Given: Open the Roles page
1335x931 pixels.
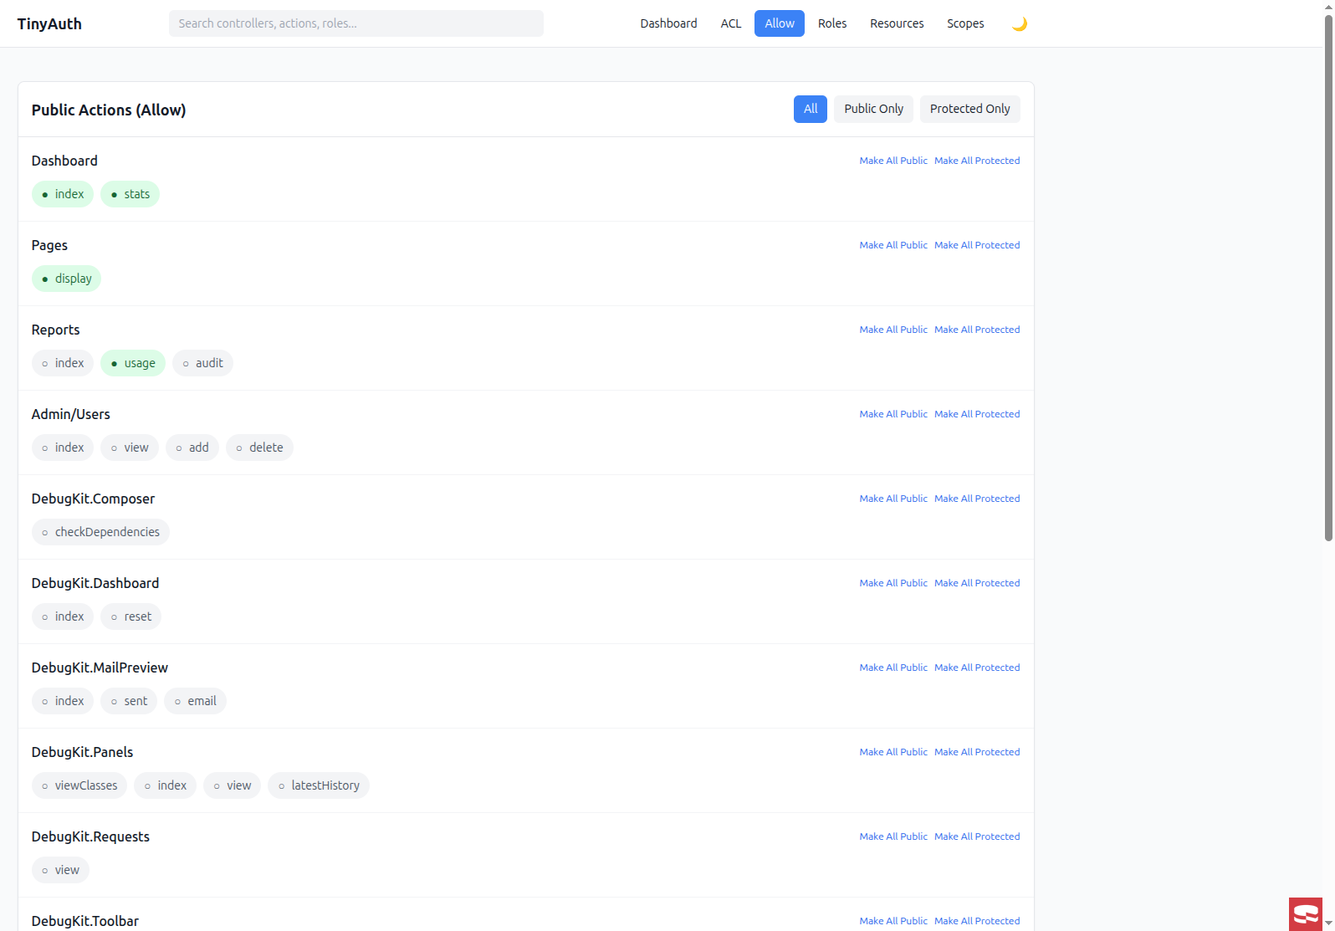Looking at the screenshot, I should pos(832,23).
